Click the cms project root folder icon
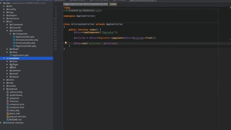 click(4, 3)
